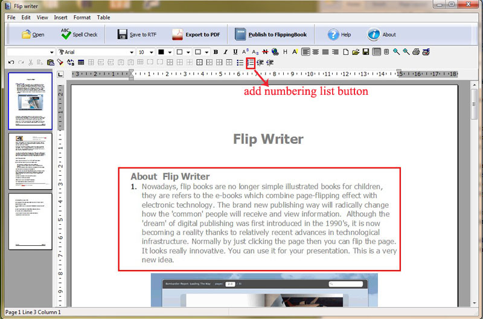
Task: Insert hyperlink with the globe icon
Action: (275, 52)
